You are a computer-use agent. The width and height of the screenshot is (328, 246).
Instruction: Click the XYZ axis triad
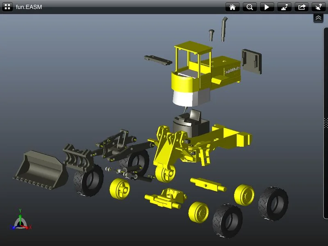click(x=20, y=221)
